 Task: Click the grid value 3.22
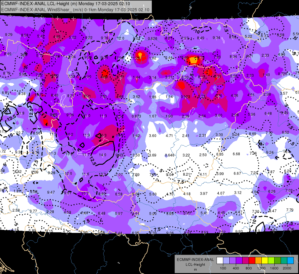pos(186,155)
